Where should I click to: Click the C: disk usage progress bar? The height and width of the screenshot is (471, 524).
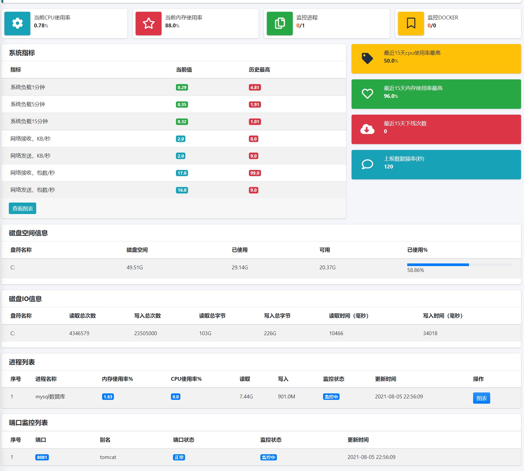(460, 265)
